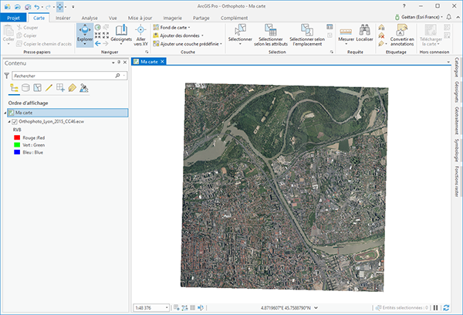
Task: Click the red Rouge band swatch
Action: point(18,137)
